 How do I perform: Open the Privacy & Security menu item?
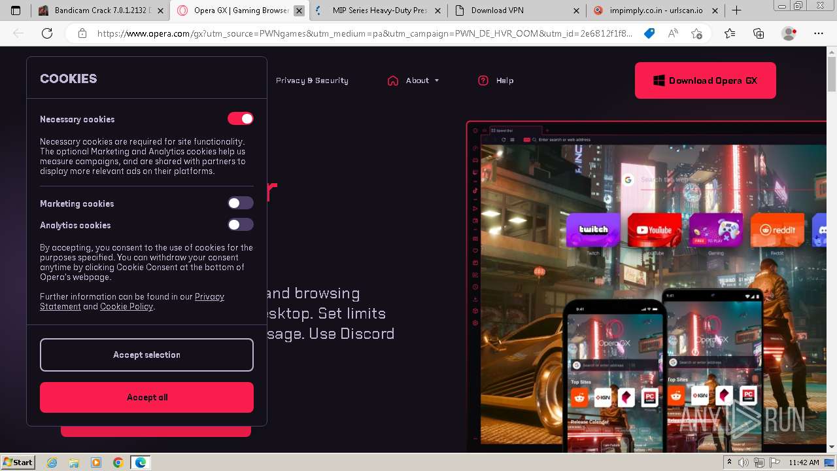tap(312, 80)
